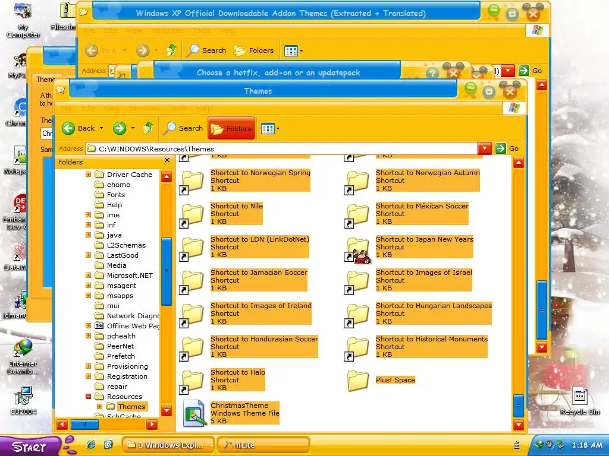Click the folder tree vertical scrollbar thumb
The image size is (609, 456).
tap(167, 271)
